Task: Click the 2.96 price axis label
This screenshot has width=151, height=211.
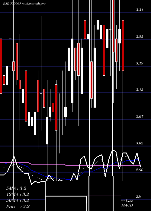Action: point(140,170)
